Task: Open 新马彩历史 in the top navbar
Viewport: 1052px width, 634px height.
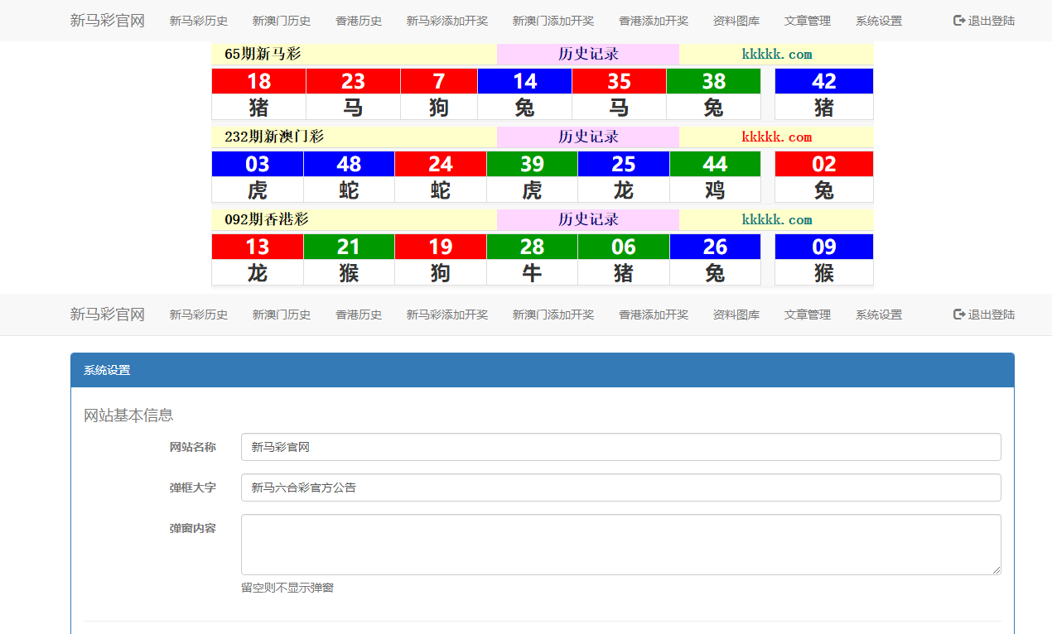Action: click(x=199, y=21)
